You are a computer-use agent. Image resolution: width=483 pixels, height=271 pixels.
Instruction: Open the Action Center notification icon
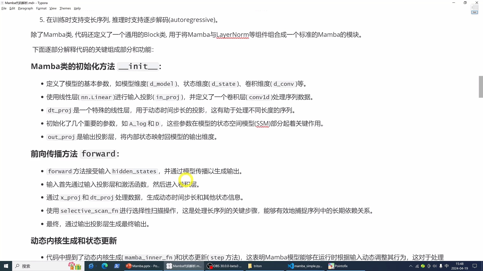(x=475, y=266)
